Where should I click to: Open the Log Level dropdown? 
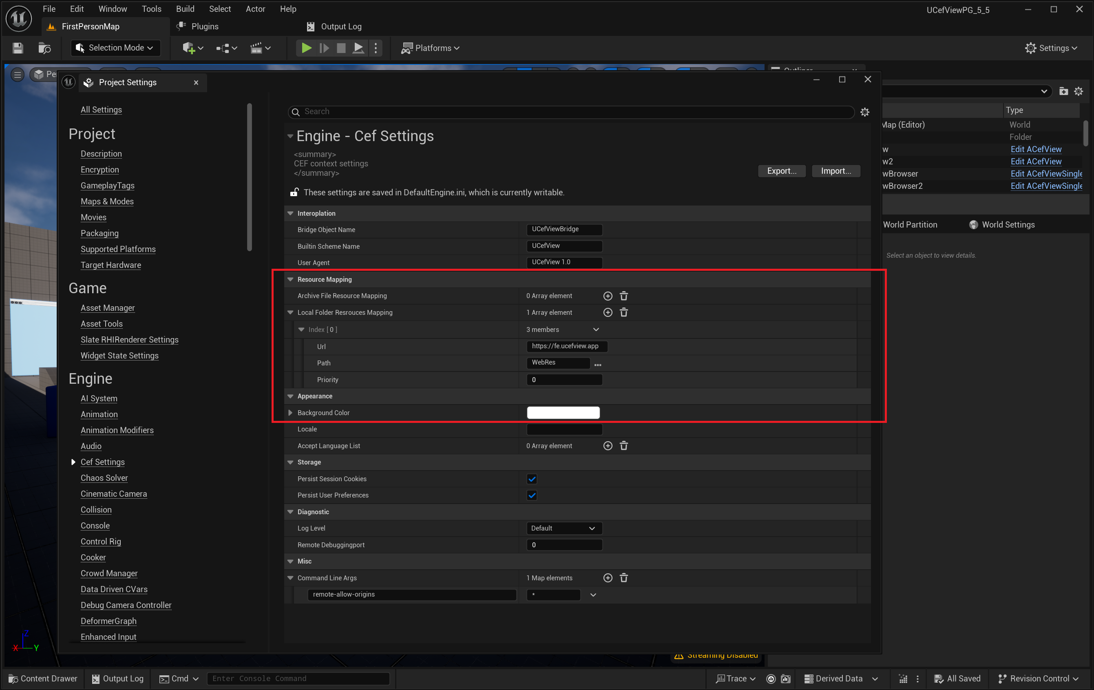pyautogui.click(x=564, y=528)
